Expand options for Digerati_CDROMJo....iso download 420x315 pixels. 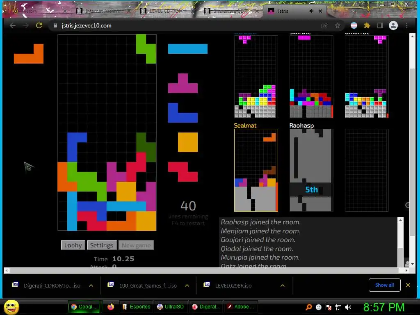click(x=91, y=285)
